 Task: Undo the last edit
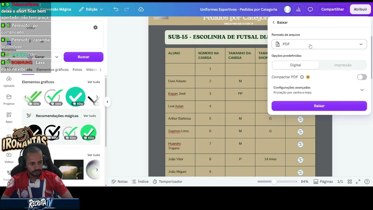point(116,9)
